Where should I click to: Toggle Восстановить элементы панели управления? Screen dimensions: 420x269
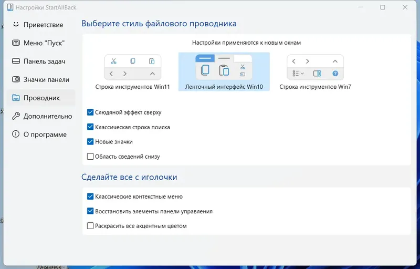tap(90, 211)
